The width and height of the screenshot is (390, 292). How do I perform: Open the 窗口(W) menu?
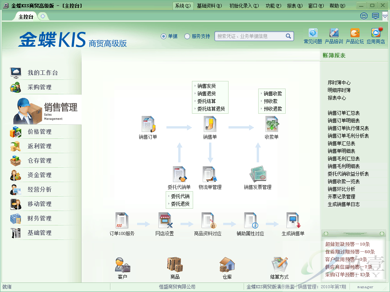(x=316, y=6)
